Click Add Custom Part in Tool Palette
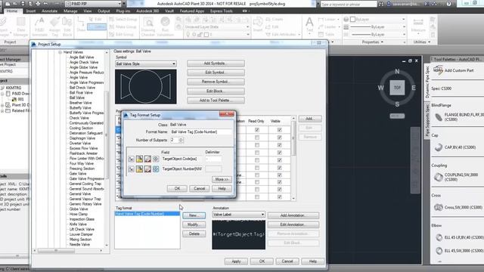 [454, 70]
